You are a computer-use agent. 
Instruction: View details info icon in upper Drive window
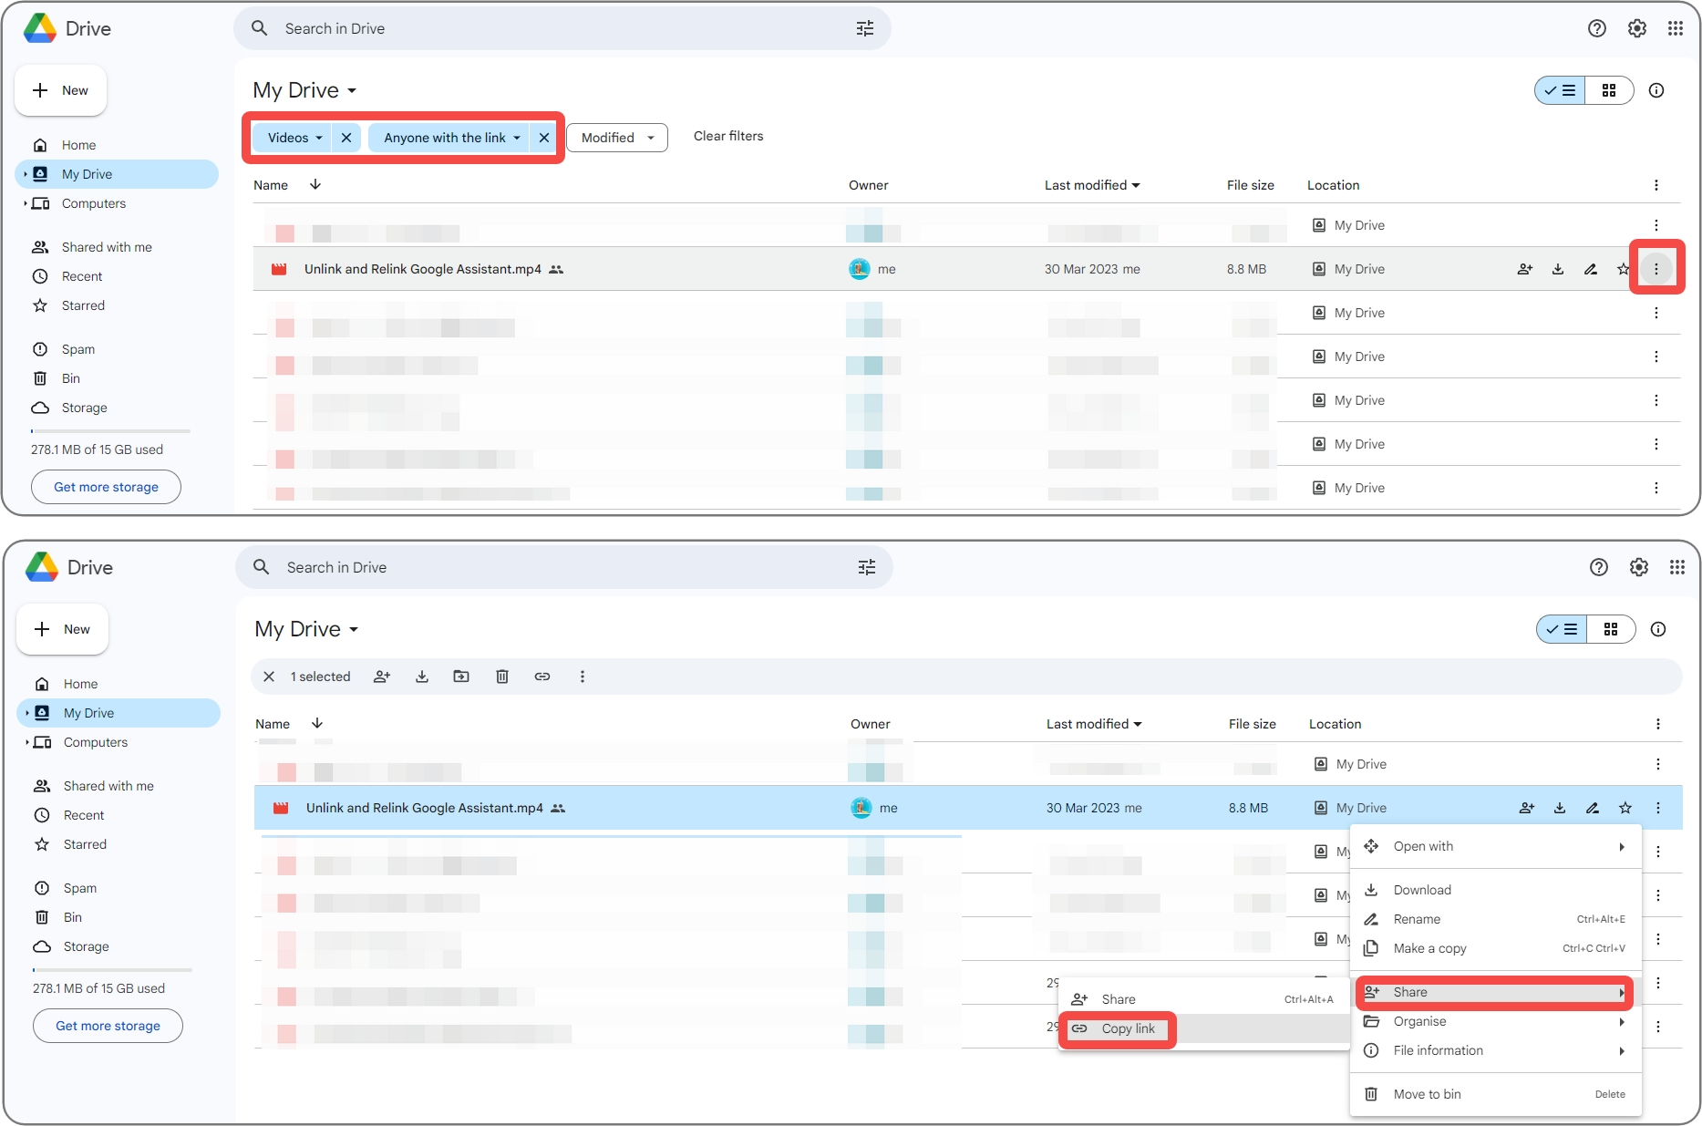[x=1656, y=90]
